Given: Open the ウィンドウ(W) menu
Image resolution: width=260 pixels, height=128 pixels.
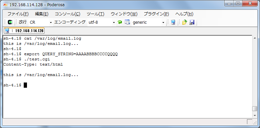Looking at the screenshot, I should (124, 14).
